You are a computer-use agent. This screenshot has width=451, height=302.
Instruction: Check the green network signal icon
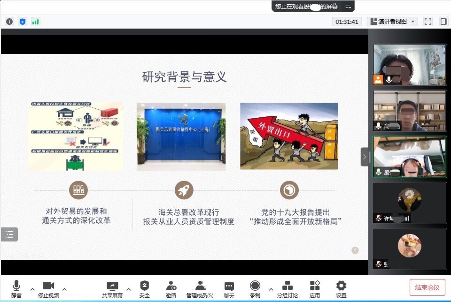click(36, 22)
